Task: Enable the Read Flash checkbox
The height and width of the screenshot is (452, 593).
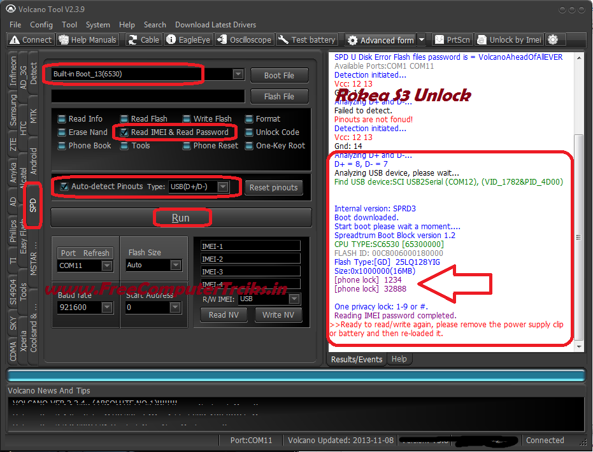Action: pyautogui.click(x=124, y=119)
